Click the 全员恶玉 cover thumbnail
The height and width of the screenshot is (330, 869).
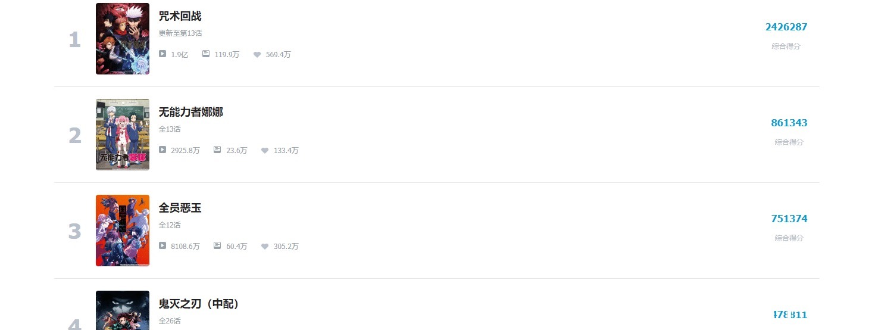click(x=123, y=231)
